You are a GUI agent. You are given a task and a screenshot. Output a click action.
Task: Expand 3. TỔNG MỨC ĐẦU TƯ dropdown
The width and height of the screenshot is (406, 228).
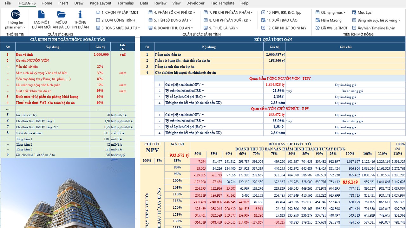(x=118, y=28)
